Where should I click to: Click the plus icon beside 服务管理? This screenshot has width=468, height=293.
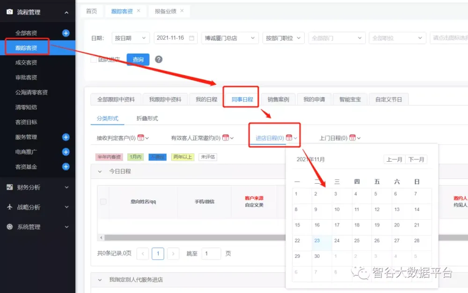(66, 137)
